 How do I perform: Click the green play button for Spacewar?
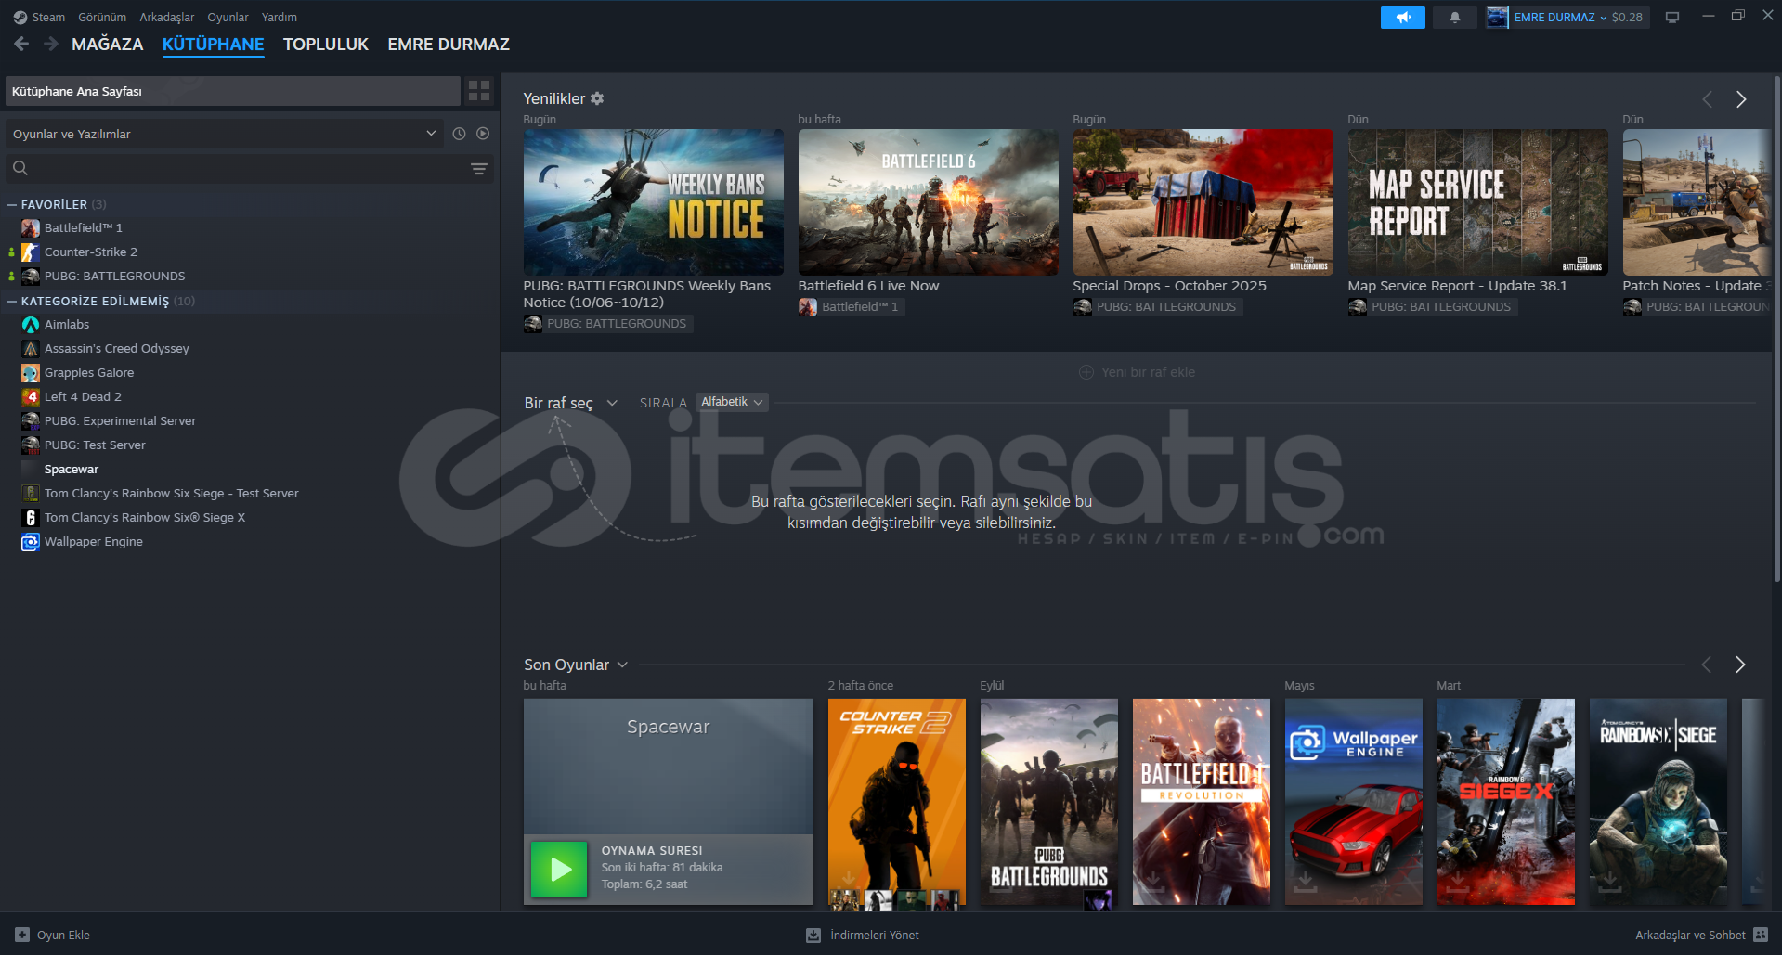click(x=559, y=870)
